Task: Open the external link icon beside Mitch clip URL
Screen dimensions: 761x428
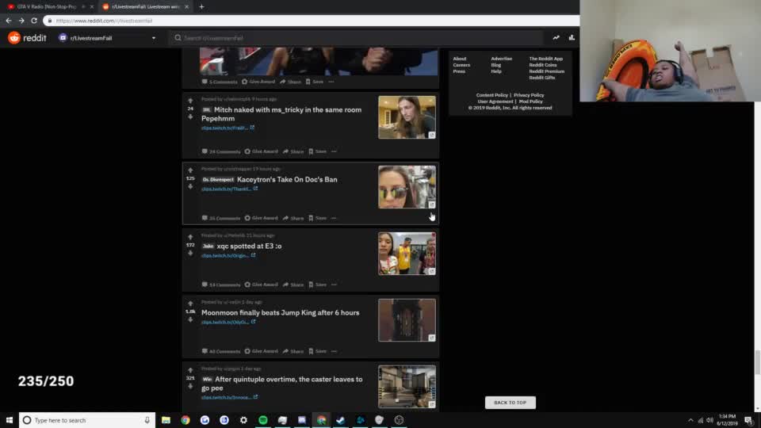Action: pyautogui.click(x=252, y=128)
